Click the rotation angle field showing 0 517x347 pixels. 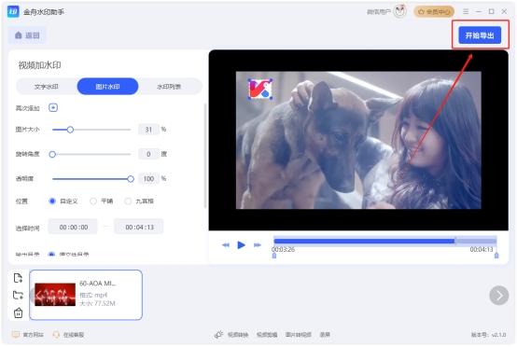148,154
